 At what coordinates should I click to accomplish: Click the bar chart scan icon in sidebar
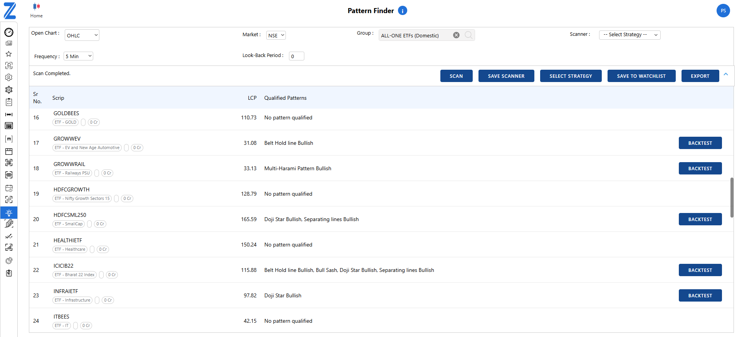coord(9,247)
